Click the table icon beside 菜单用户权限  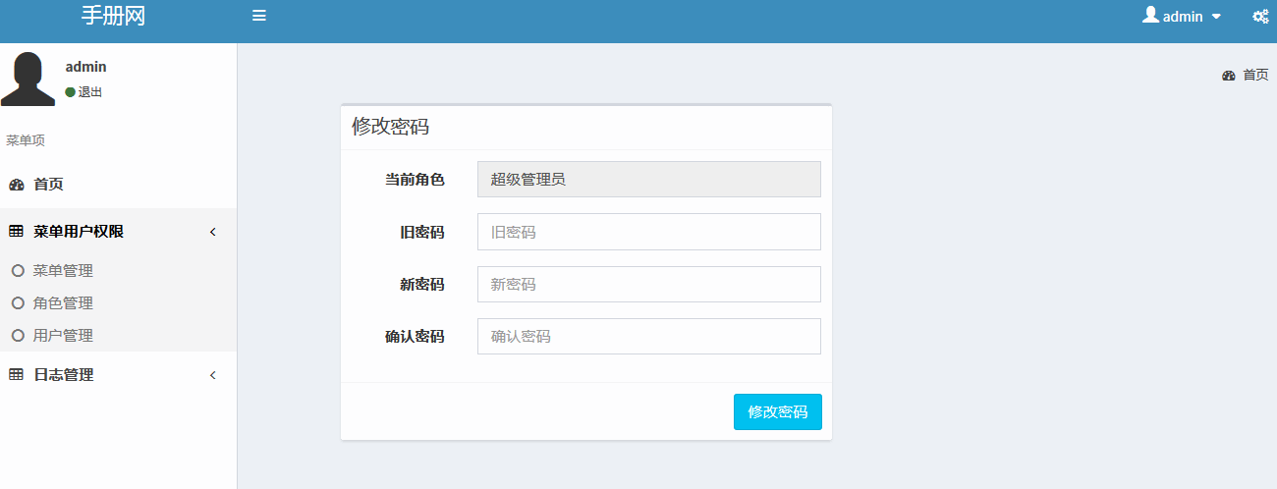pyautogui.click(x=16, y=232)
